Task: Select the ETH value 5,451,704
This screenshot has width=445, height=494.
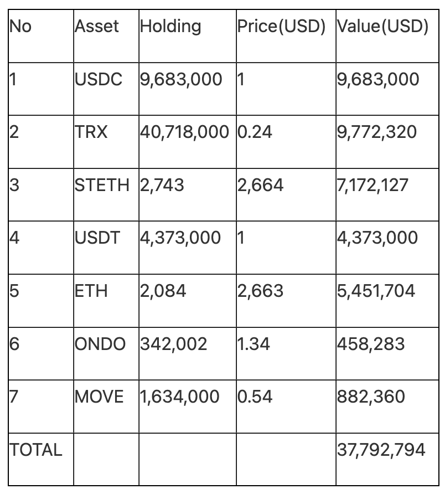Action: [x=376, y=291]
